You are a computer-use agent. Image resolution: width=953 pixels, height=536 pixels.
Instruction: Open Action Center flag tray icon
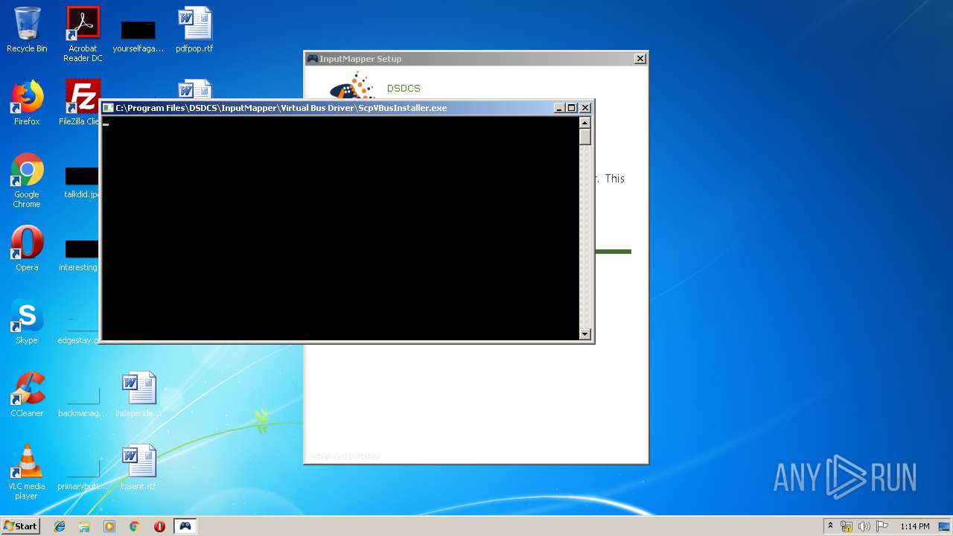pos(882,526)
